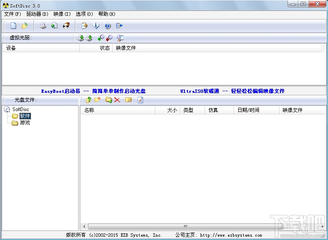
Task: Click the UltraISO软碟通 promotional link
Action: (x=232, y=91)
